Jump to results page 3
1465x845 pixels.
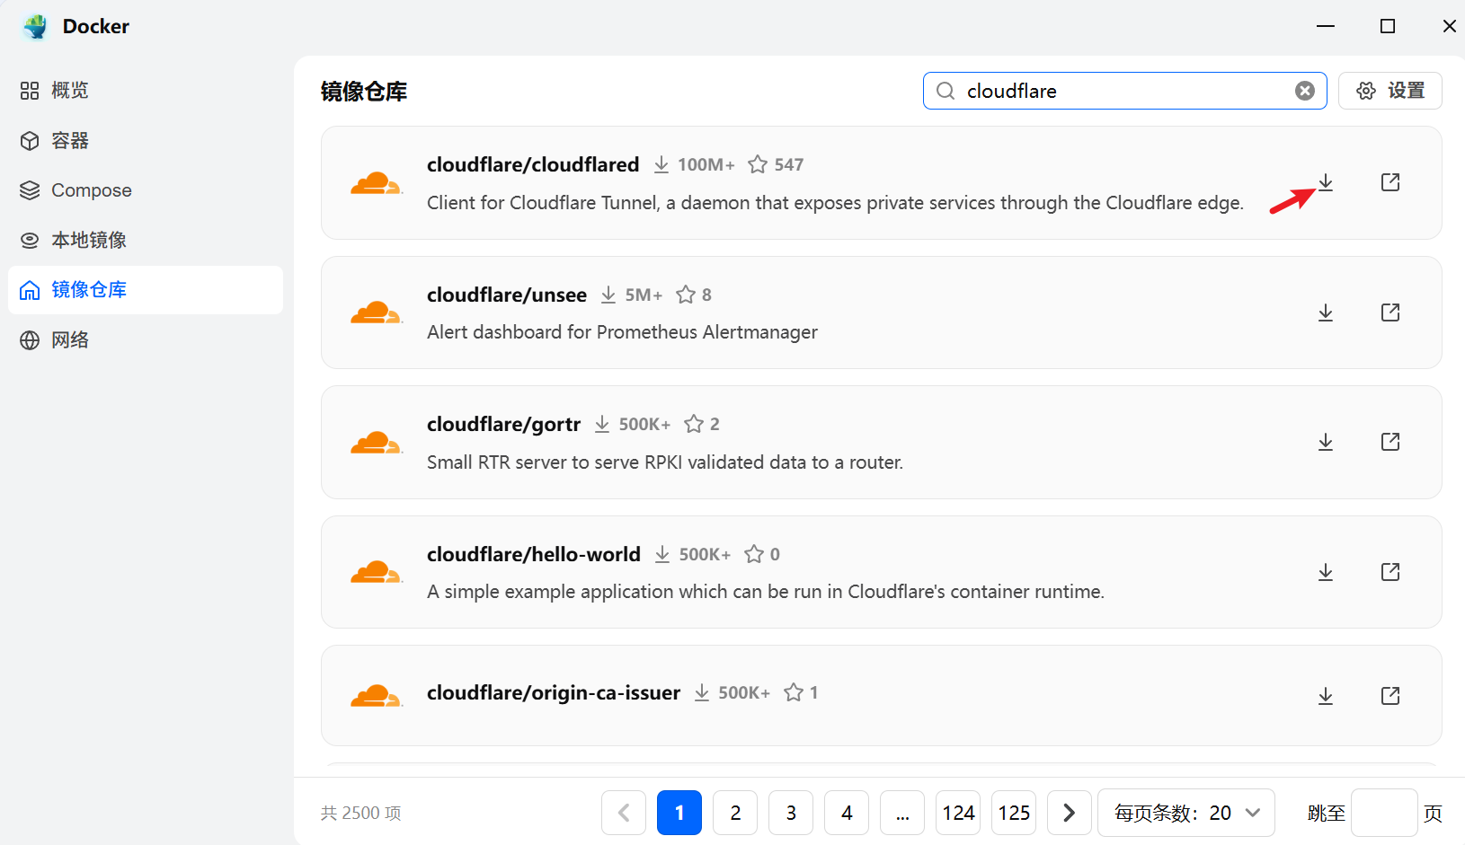coord(791,813)
